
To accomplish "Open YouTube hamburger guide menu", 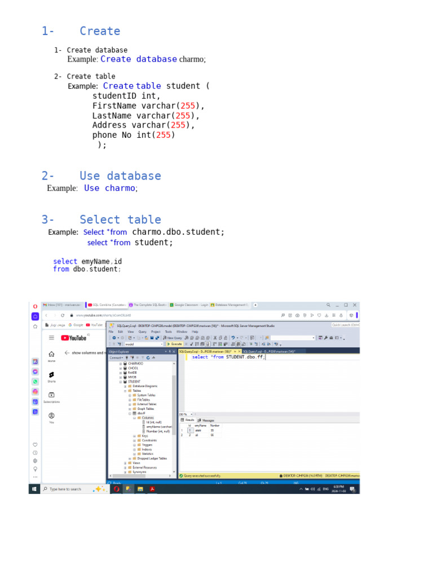I will 51,338.
